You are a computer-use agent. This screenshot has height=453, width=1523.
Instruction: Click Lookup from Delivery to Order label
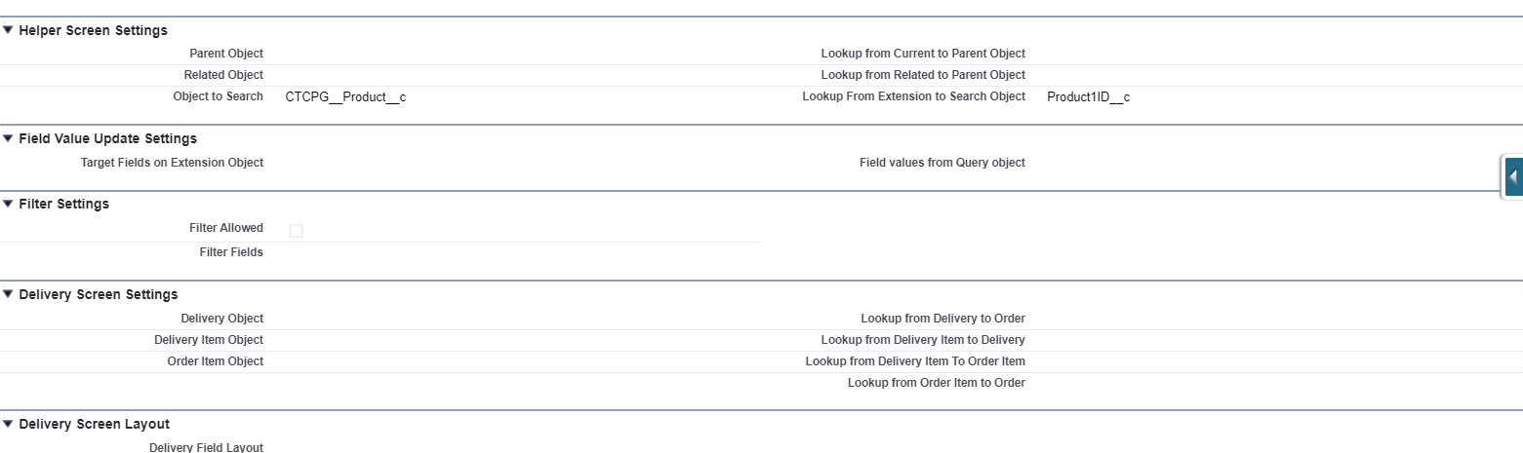[942, 319]
